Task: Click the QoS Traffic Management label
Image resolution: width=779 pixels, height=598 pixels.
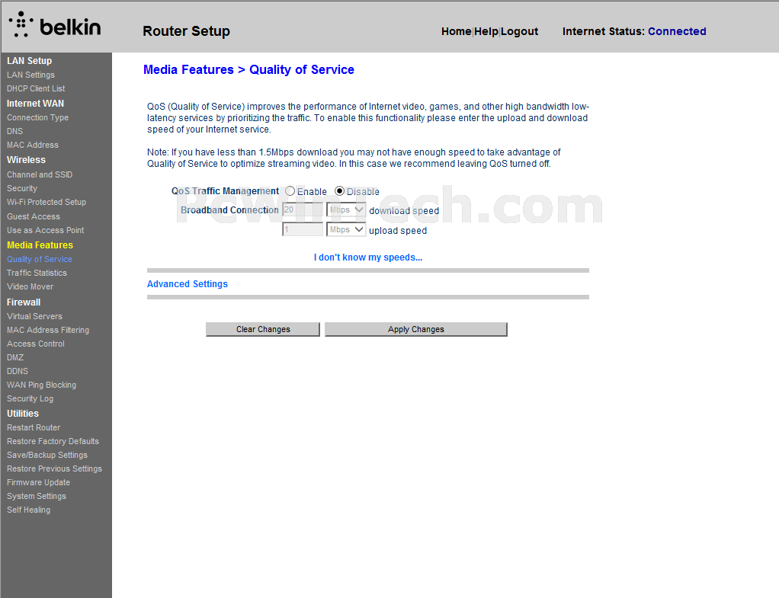Action: pyautogui.click(x=226, y=191)
